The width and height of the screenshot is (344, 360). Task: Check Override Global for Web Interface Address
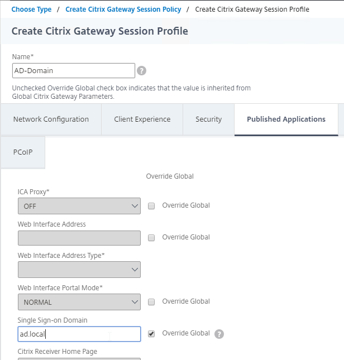click(151, 238)
